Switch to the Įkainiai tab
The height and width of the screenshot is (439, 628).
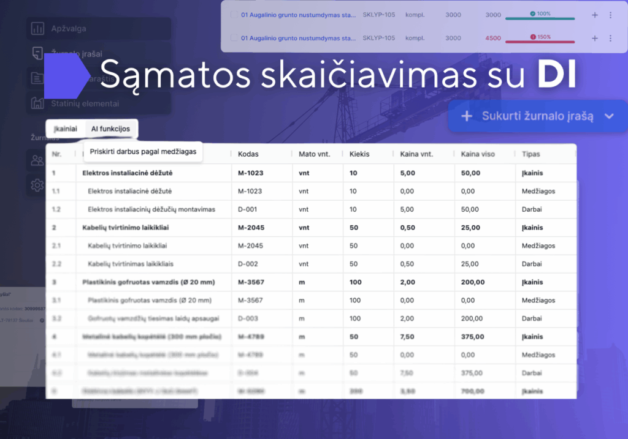66,129
